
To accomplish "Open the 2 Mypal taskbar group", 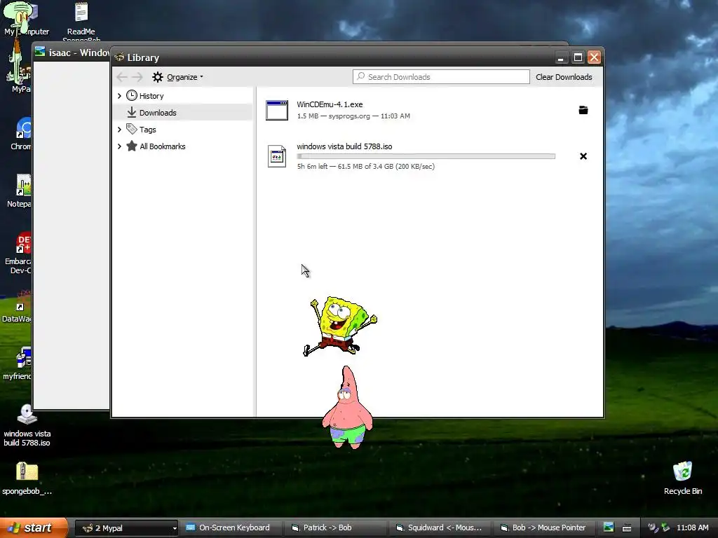I will coord(126,528).
